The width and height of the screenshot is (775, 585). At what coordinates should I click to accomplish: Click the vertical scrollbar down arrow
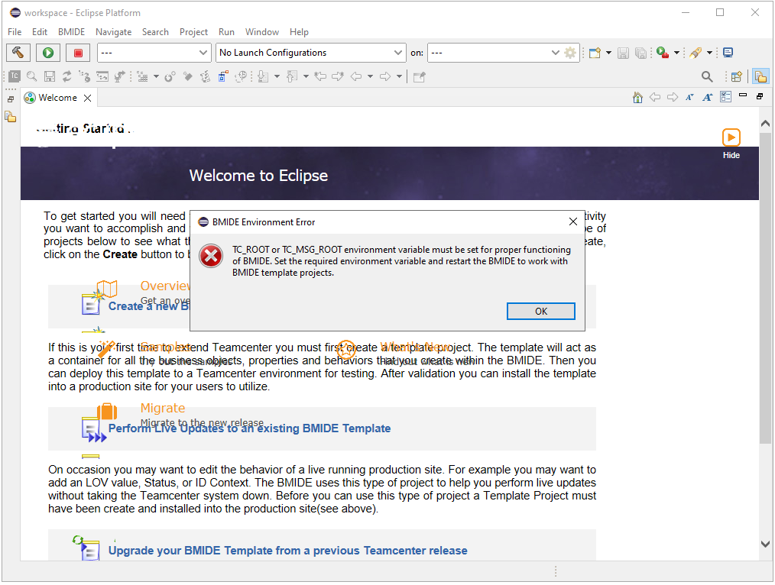coord(766,544)
